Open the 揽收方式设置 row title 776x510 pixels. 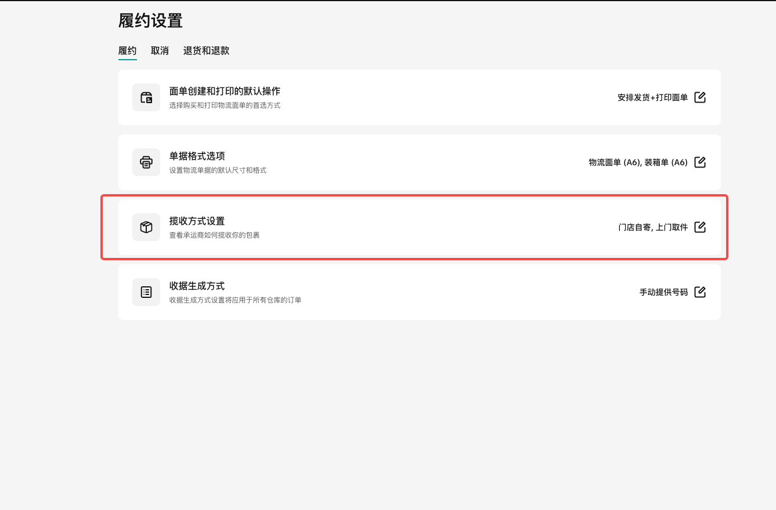[197, 221]
